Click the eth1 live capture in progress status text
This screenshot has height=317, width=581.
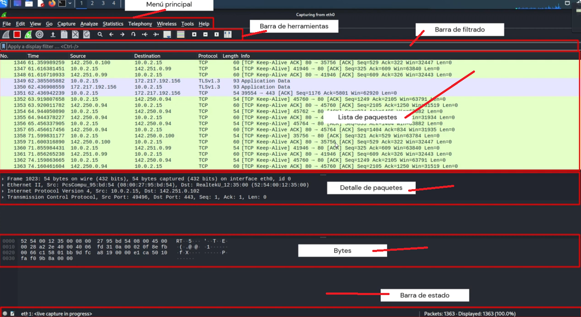click(57, 314)
